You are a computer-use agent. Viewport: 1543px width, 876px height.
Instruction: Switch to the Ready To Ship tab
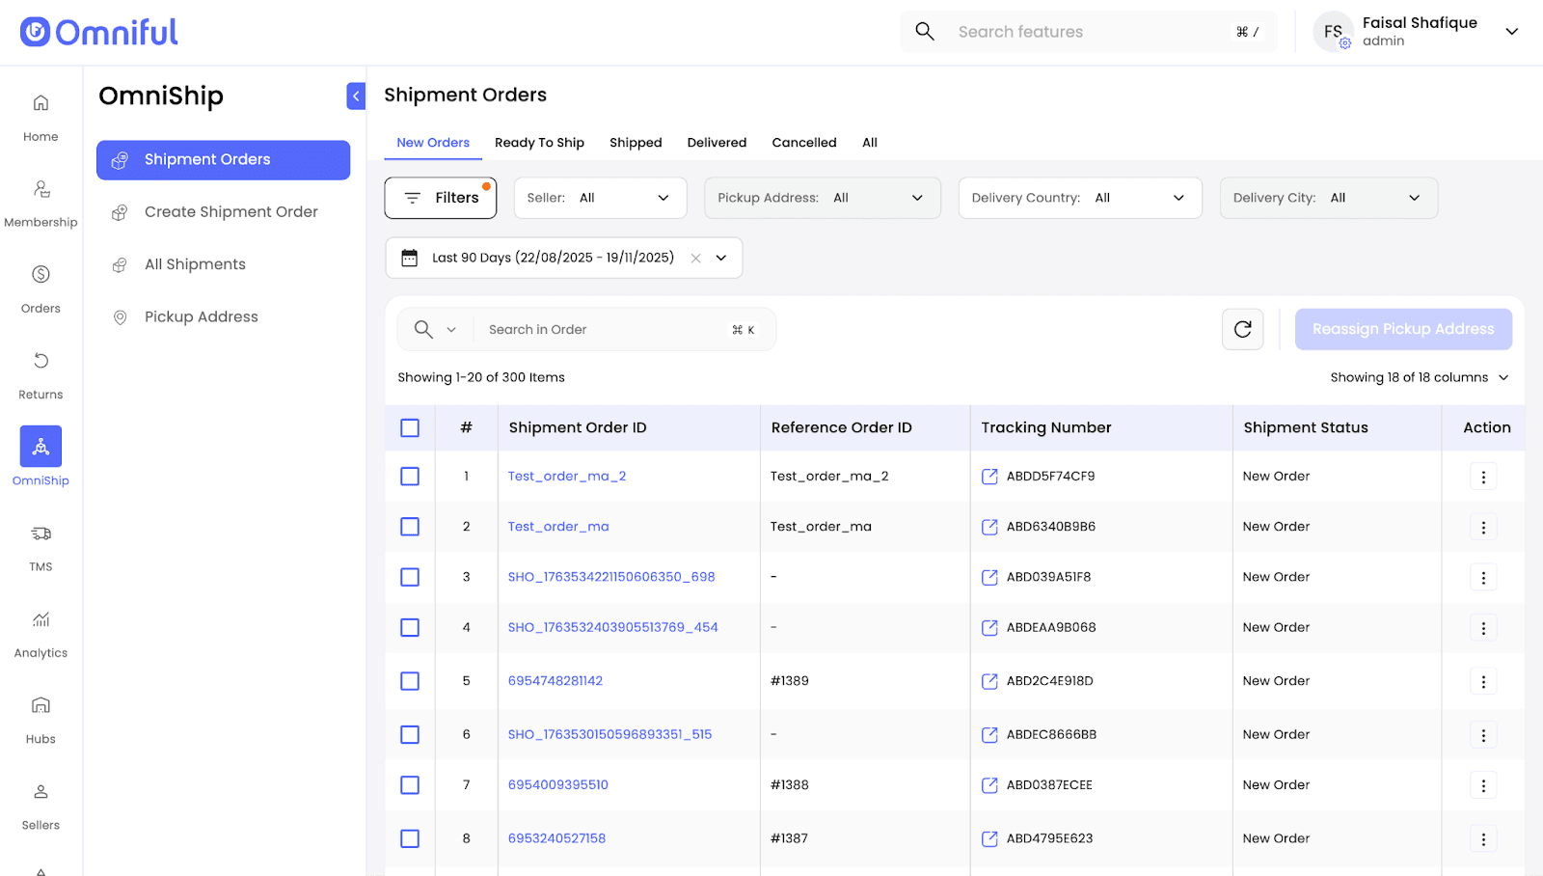click(x=539, y=143)
